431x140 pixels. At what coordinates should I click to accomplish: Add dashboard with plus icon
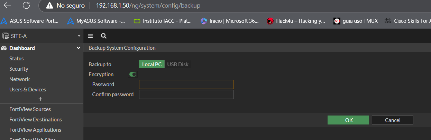[40, 99]
